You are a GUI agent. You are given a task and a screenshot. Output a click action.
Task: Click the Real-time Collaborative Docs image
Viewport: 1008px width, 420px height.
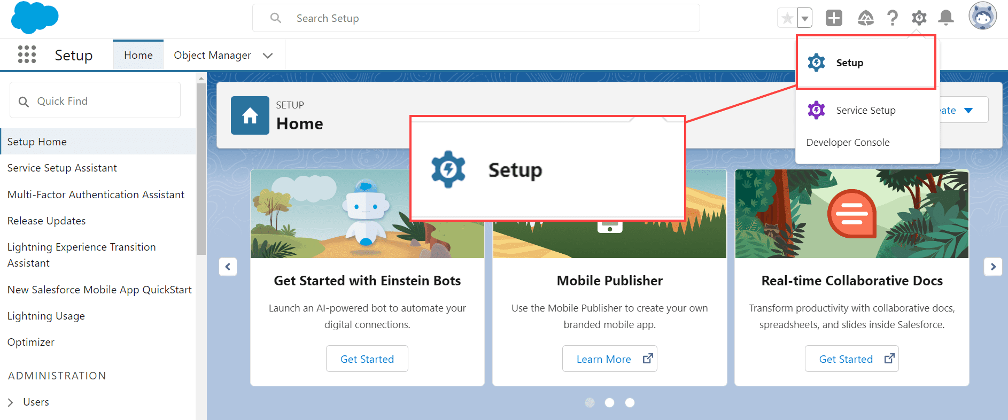click(x=852, y=214)
